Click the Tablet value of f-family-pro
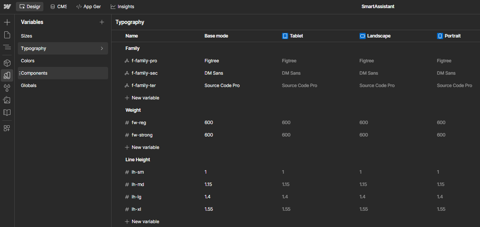 pyautogui.click(x=289, y=61)
